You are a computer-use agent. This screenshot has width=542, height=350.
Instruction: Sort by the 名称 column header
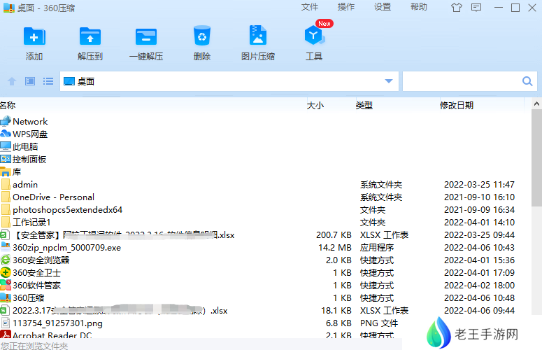[x=8, y=105]
